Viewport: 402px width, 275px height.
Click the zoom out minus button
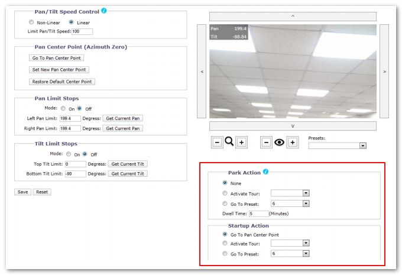tap(217, 143)
